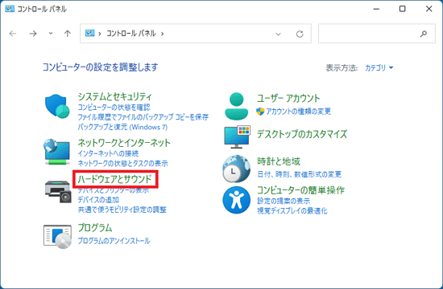
Task: Click the Control Panel icon in address bar
Action: click(90, 33)
